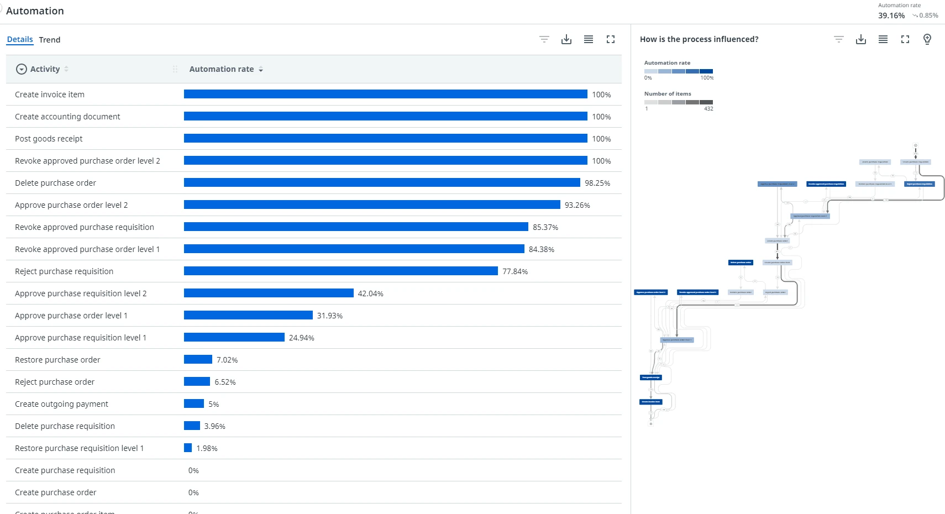
Task: Maximize the process influence panel to fullscreen
Action: tap(905, 39)
